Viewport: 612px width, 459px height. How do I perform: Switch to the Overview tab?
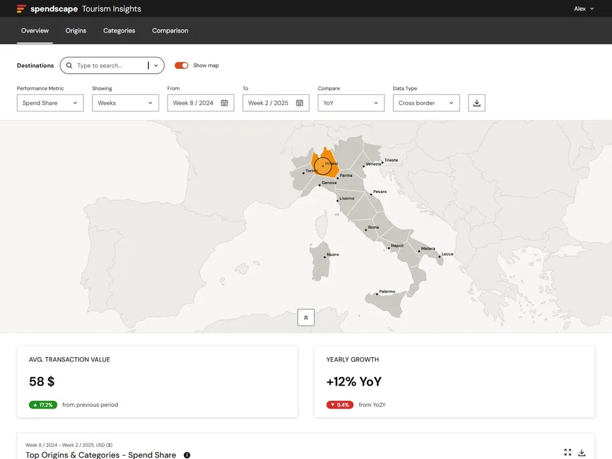[x=34, y=31]
